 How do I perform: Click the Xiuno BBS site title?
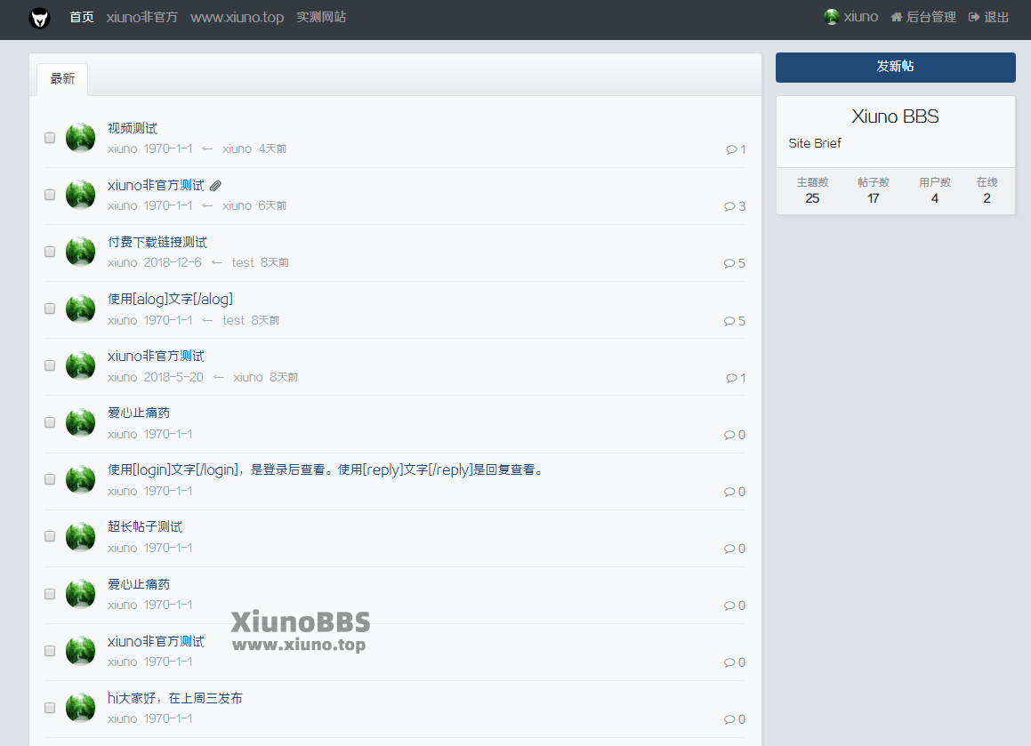tap(895, 116)
